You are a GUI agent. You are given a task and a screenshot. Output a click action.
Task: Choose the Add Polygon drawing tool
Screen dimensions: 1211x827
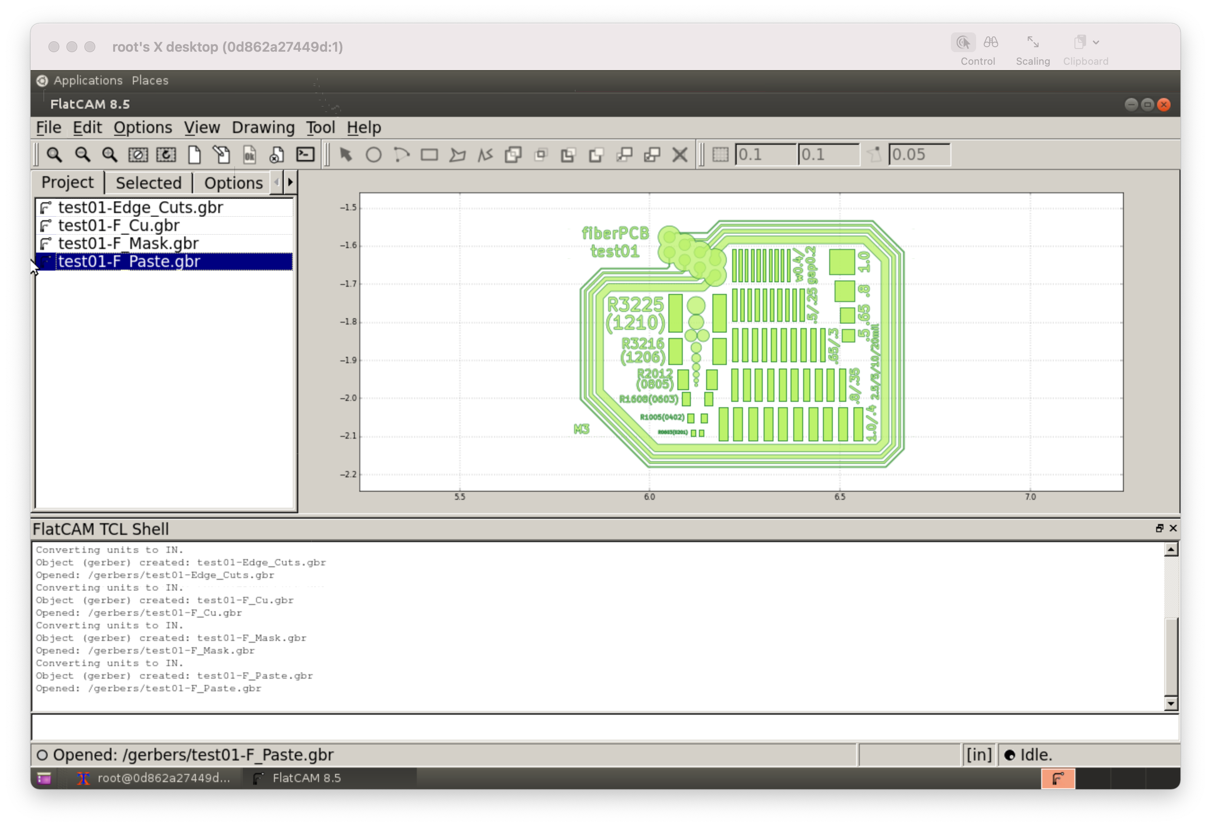pyautogui.click(x=458, y=155)
